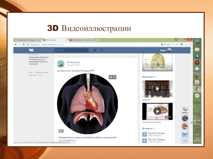
Task: Play the Сеченов video
Action: (157, 89)
